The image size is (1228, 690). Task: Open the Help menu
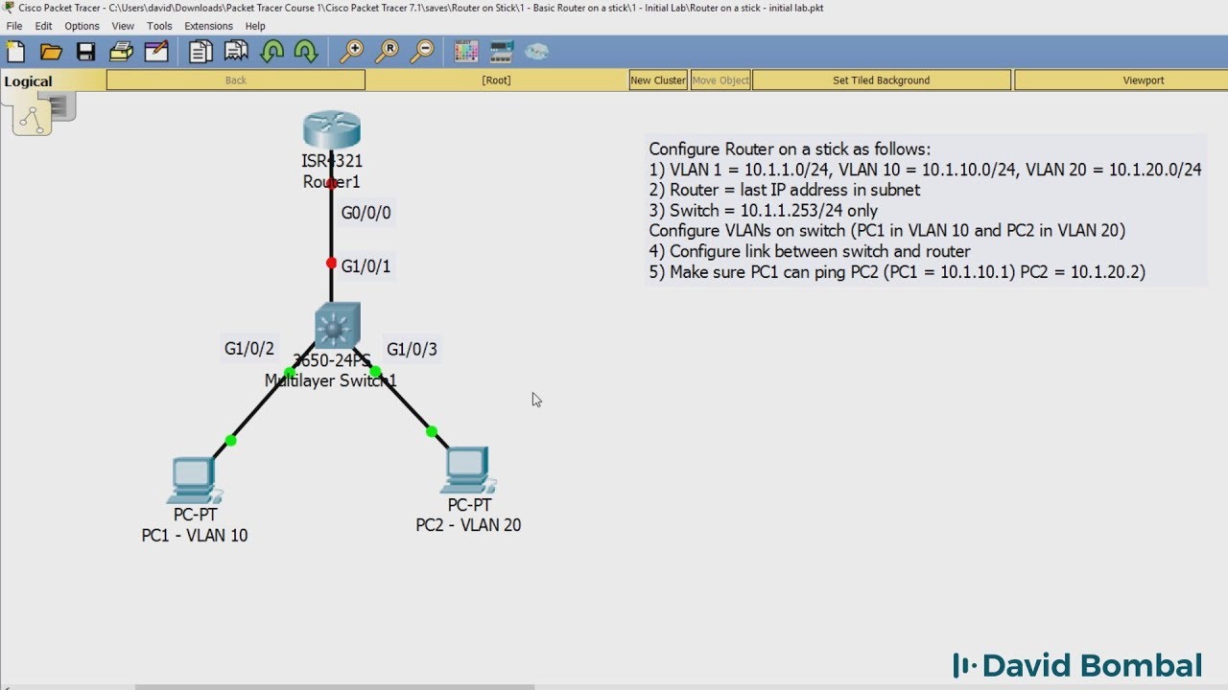(255, 26)
